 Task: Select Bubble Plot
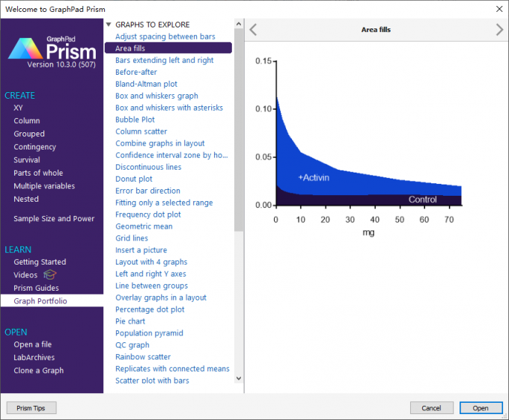click(x=135, y=120)
